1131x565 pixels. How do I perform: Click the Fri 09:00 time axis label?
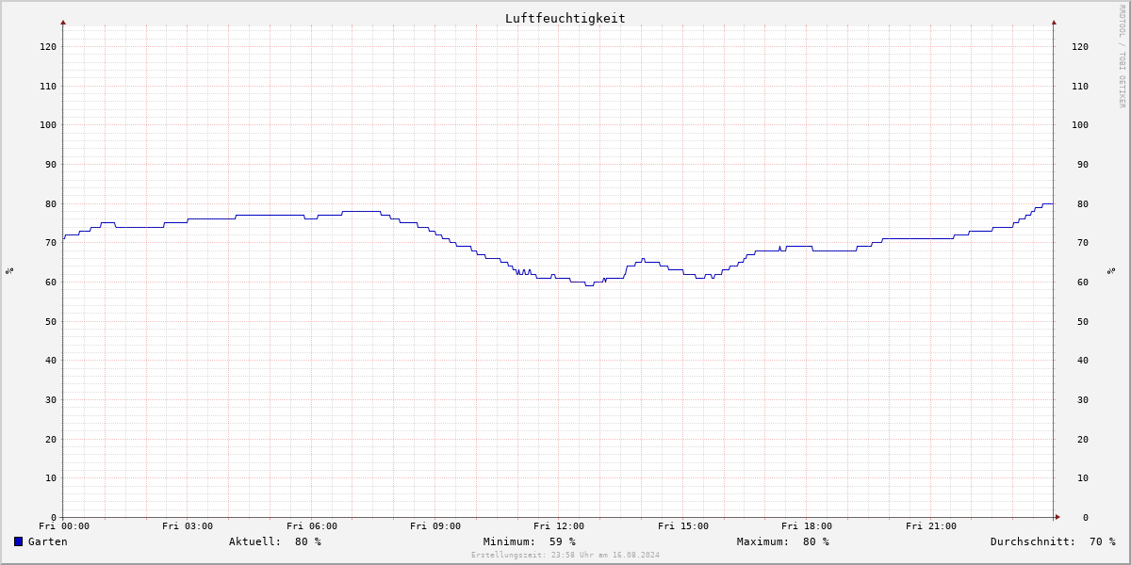coord(435,526)
